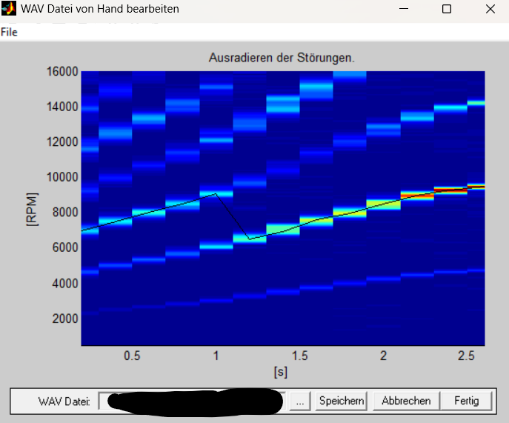
Task: Click the window title "WAV Datei von Hand bearbeiten"
Action: [x=99, y=10]
